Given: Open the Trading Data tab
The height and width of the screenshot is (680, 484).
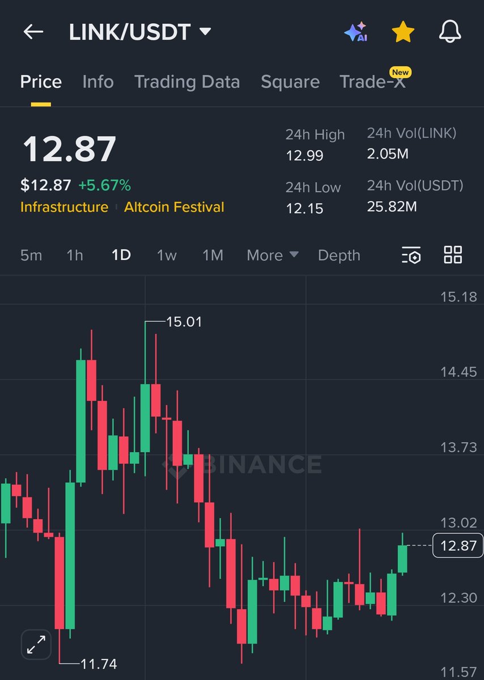Looking at the screenshot, I should [x=187, y=82].
